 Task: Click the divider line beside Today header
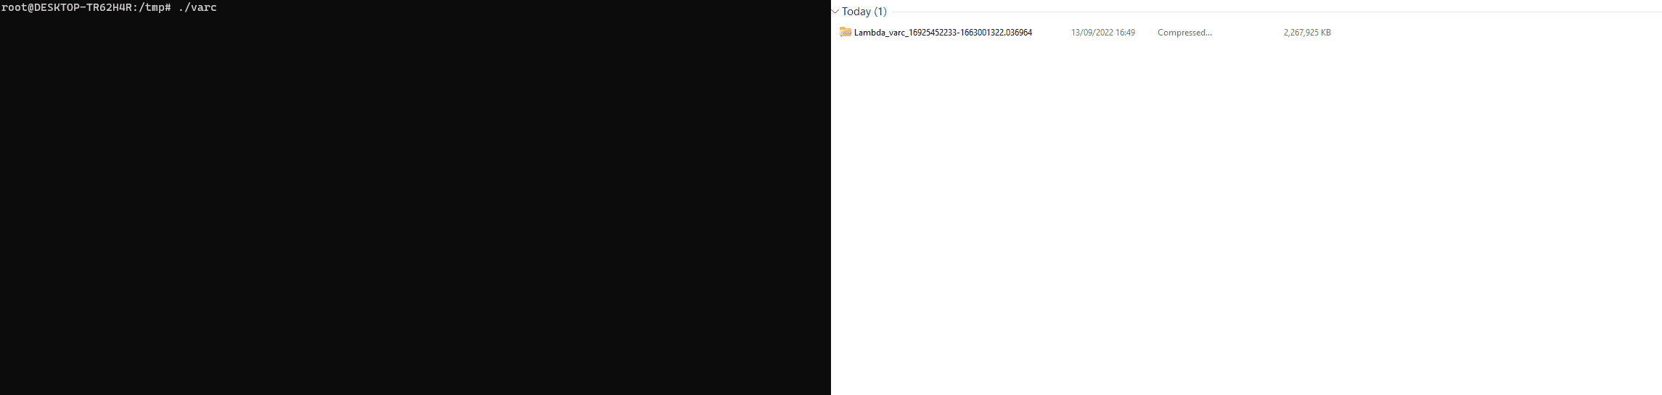1276,12
